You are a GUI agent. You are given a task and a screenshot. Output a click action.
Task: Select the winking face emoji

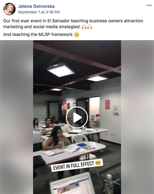[76, 35]
